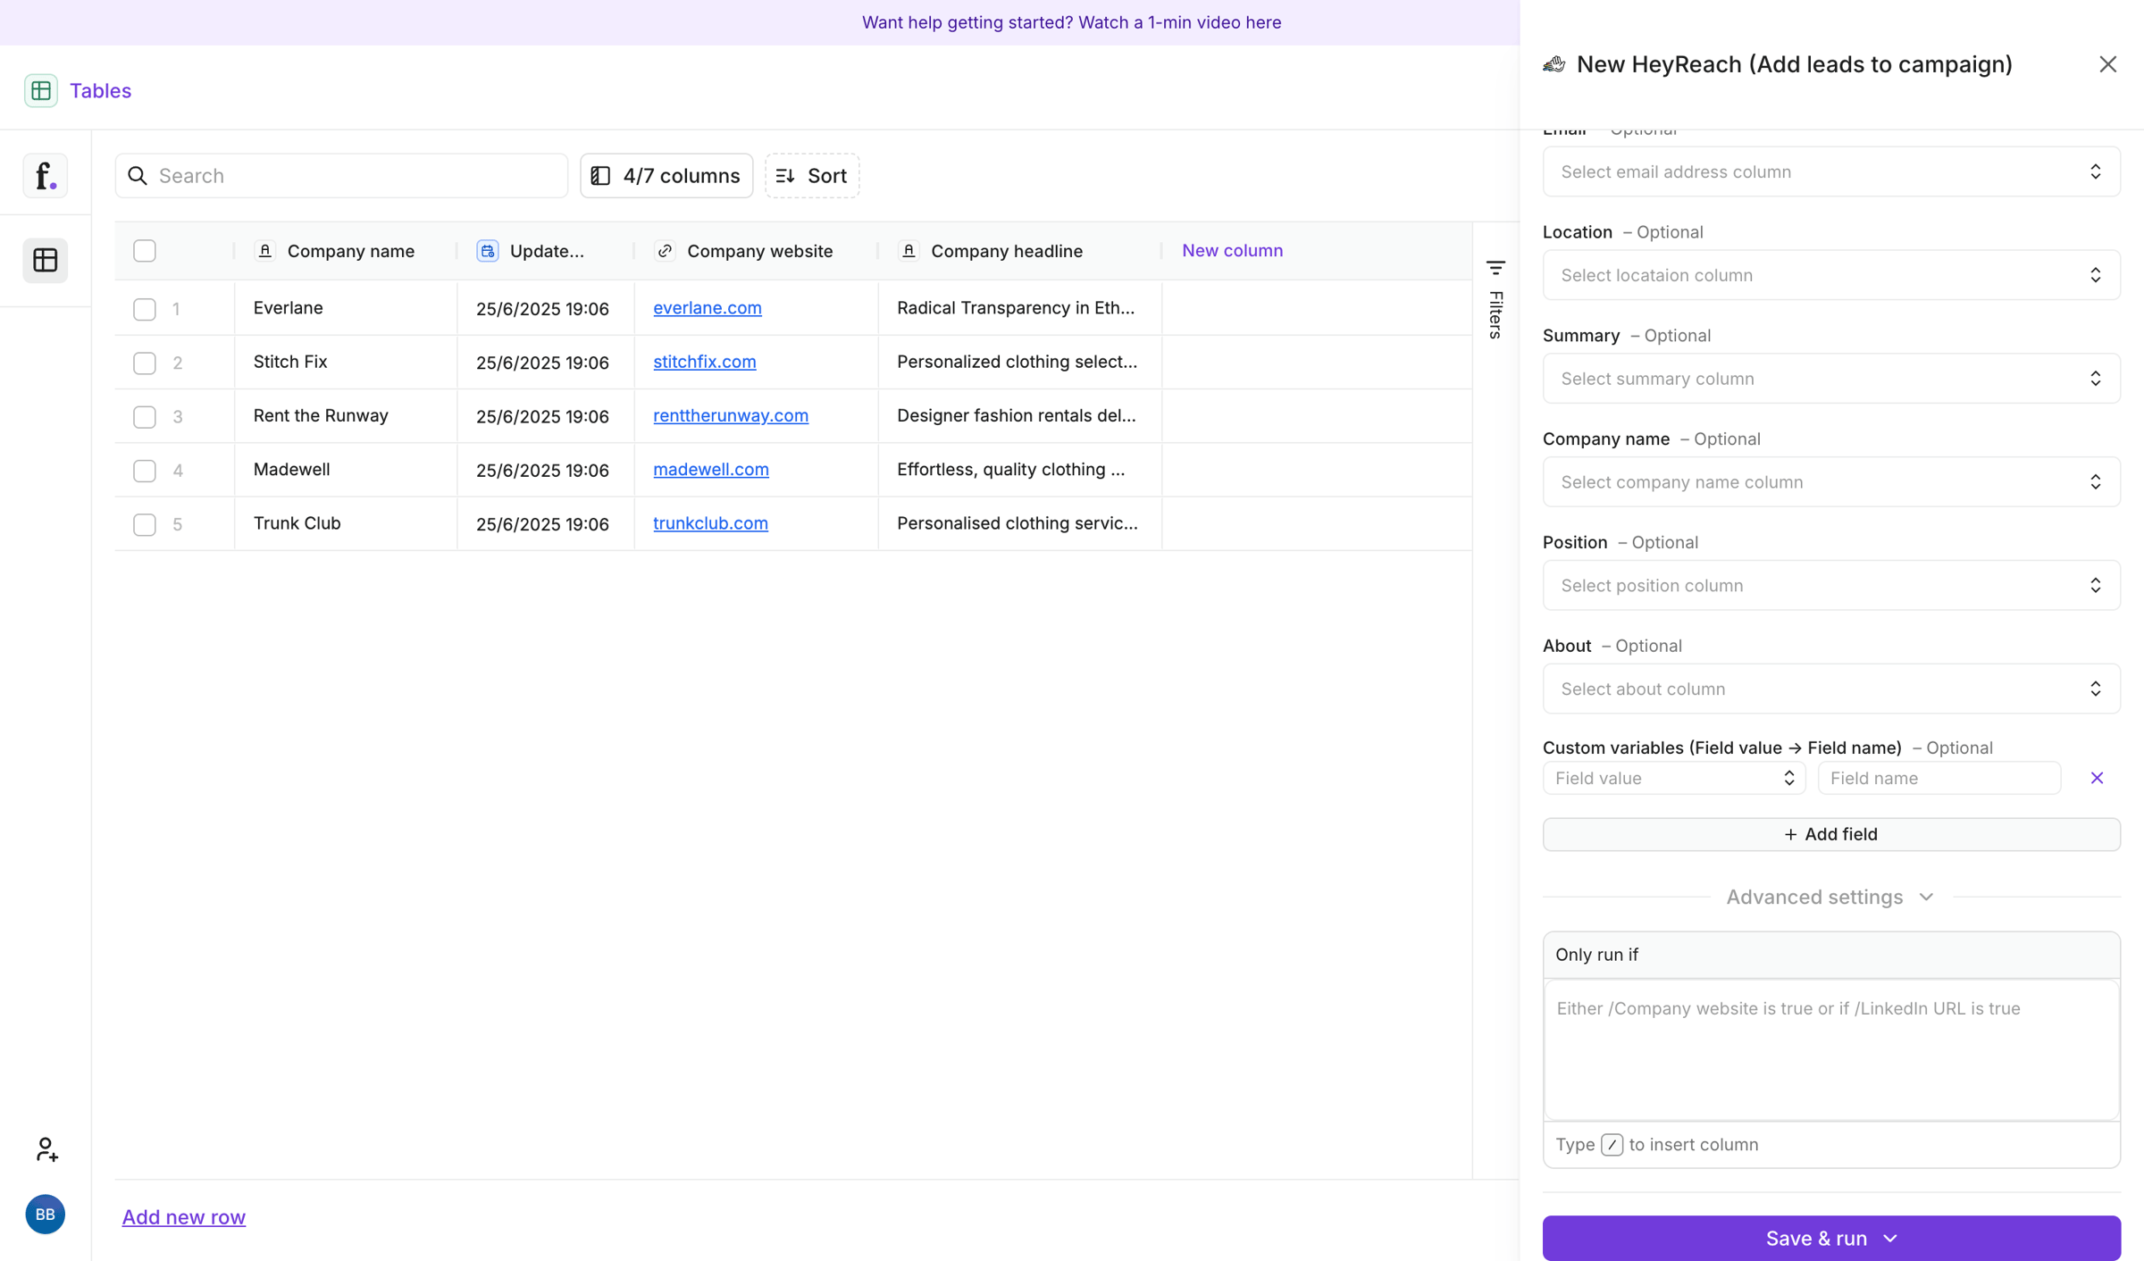Open the Select summary column dropdown
The image size is (2144, 1261).
[1831, 379]
